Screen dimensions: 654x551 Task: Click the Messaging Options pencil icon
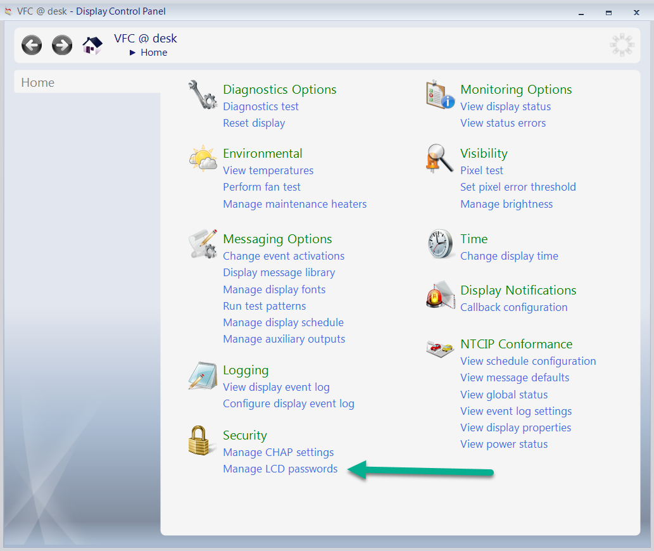(x=203, y=244)
